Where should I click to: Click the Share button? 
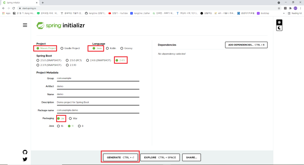(192, 158)
